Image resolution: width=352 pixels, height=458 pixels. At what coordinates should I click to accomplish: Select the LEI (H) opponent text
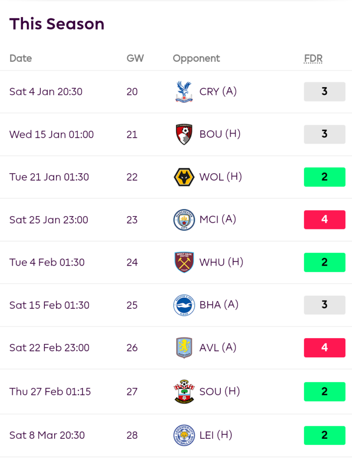pos(216,435)
